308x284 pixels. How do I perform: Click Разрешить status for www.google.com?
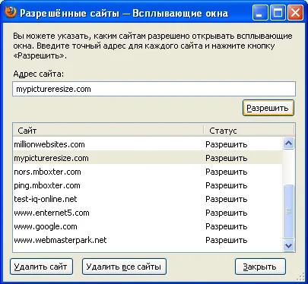click(226, 226)
